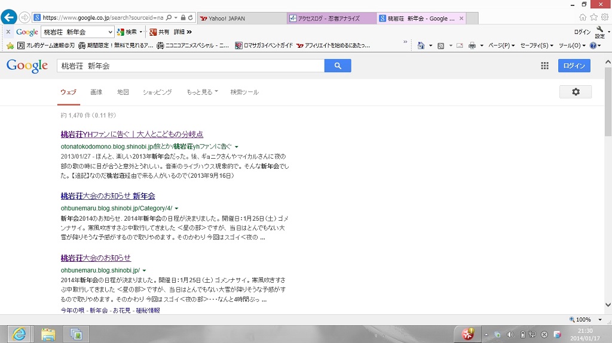Click the Google+ 共有 share button
The width and height of the screenshot is (612, 343).
[159, 32]
